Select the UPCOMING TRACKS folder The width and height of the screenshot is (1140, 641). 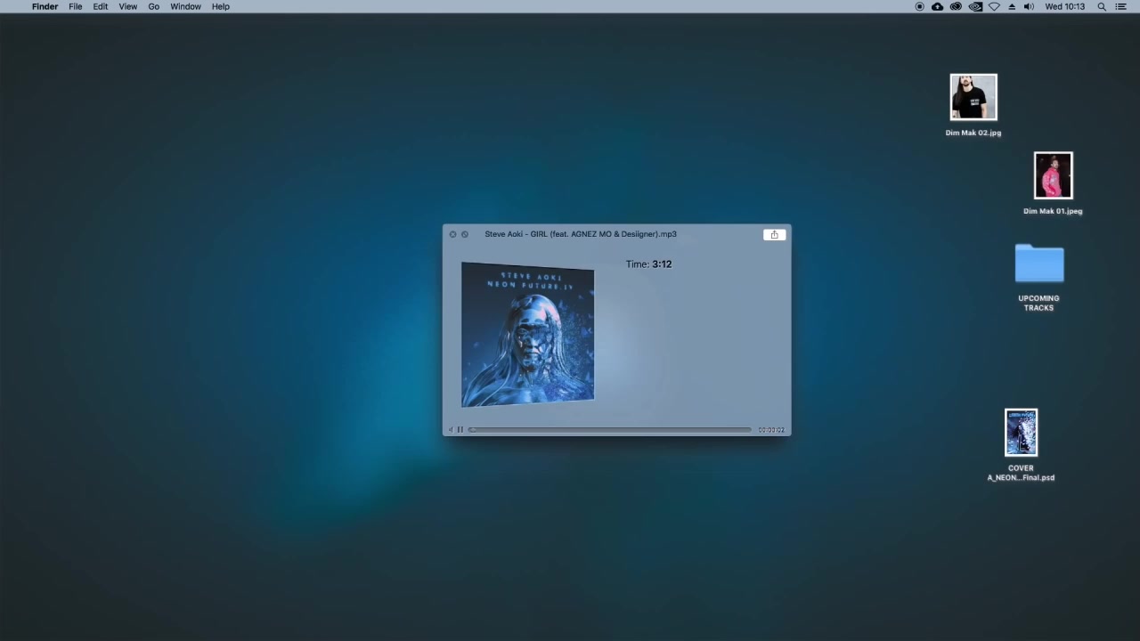point(1038,264)
